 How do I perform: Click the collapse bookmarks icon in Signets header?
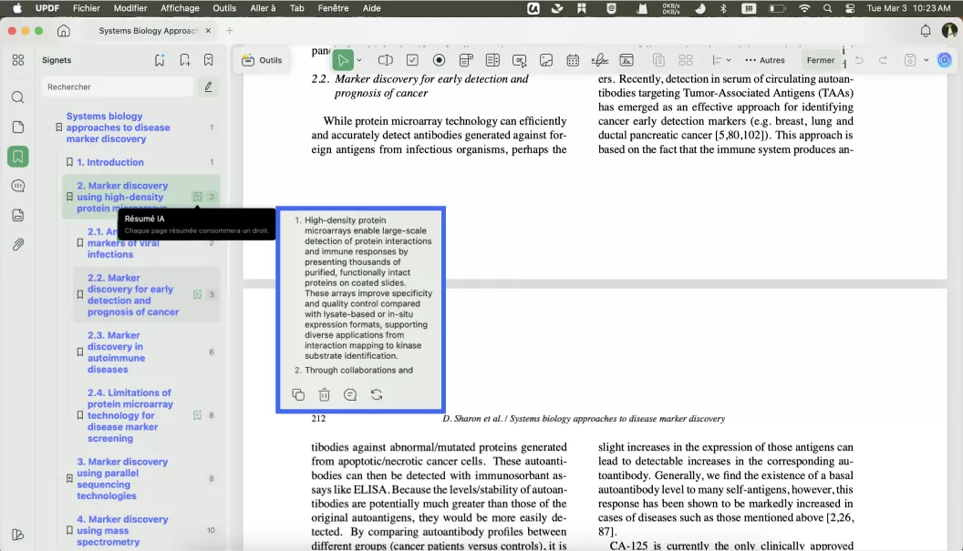209,60
